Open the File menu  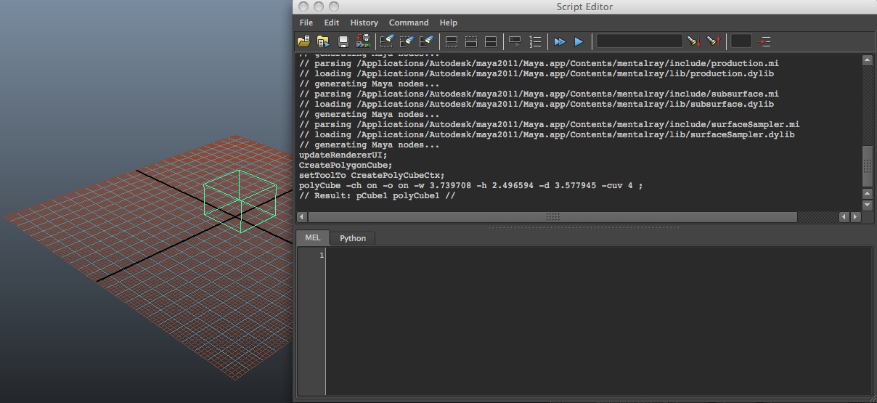click(306, 23)
